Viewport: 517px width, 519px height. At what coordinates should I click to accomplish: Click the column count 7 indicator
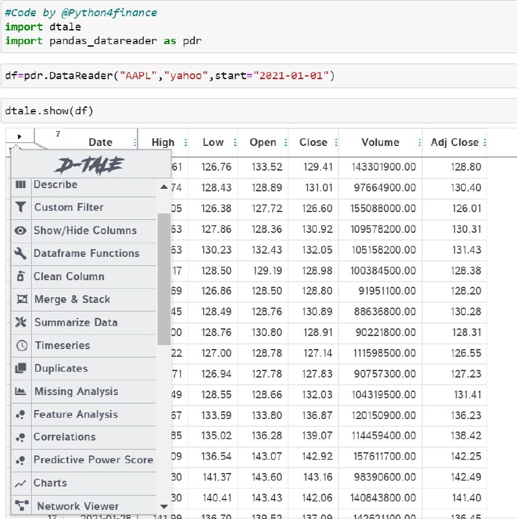pos(58,134)
